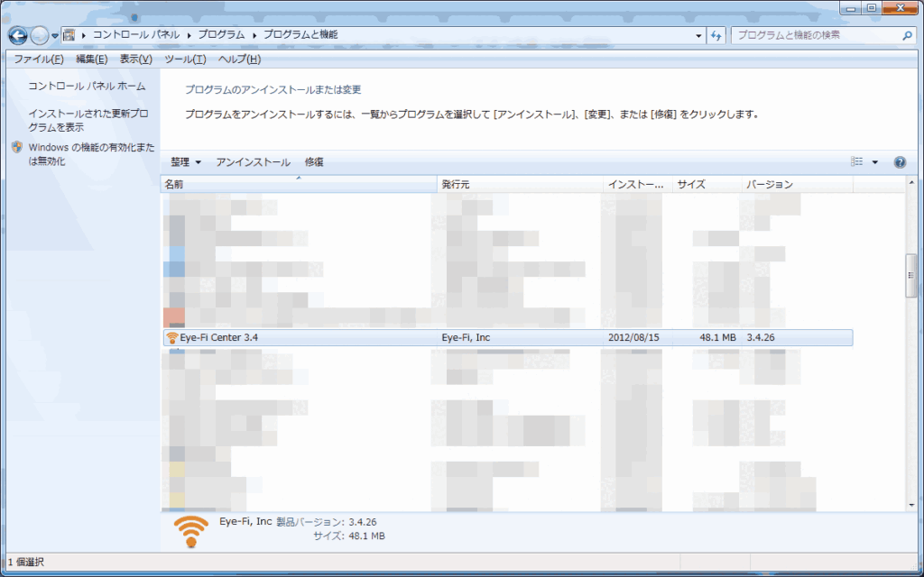Change the view with the view icon
924x577 pixels.
857,162
